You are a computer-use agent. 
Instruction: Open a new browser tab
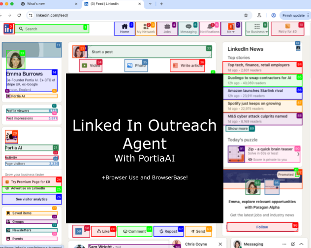pyautogui.click(x=161, y=4)
